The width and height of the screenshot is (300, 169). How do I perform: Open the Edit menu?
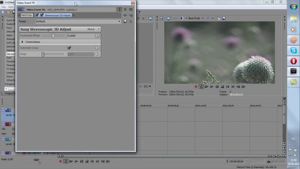pyautogui.click(x=11, y=7)
